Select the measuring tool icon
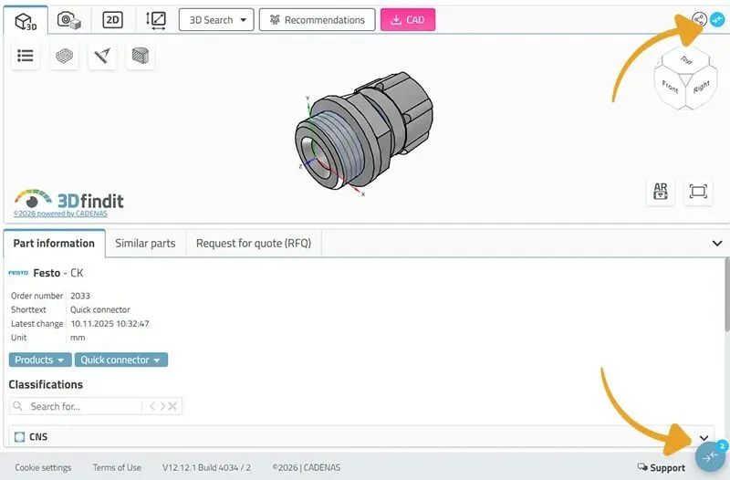Image resolution: width=730 pixels, height=480 pixels. 102,56
